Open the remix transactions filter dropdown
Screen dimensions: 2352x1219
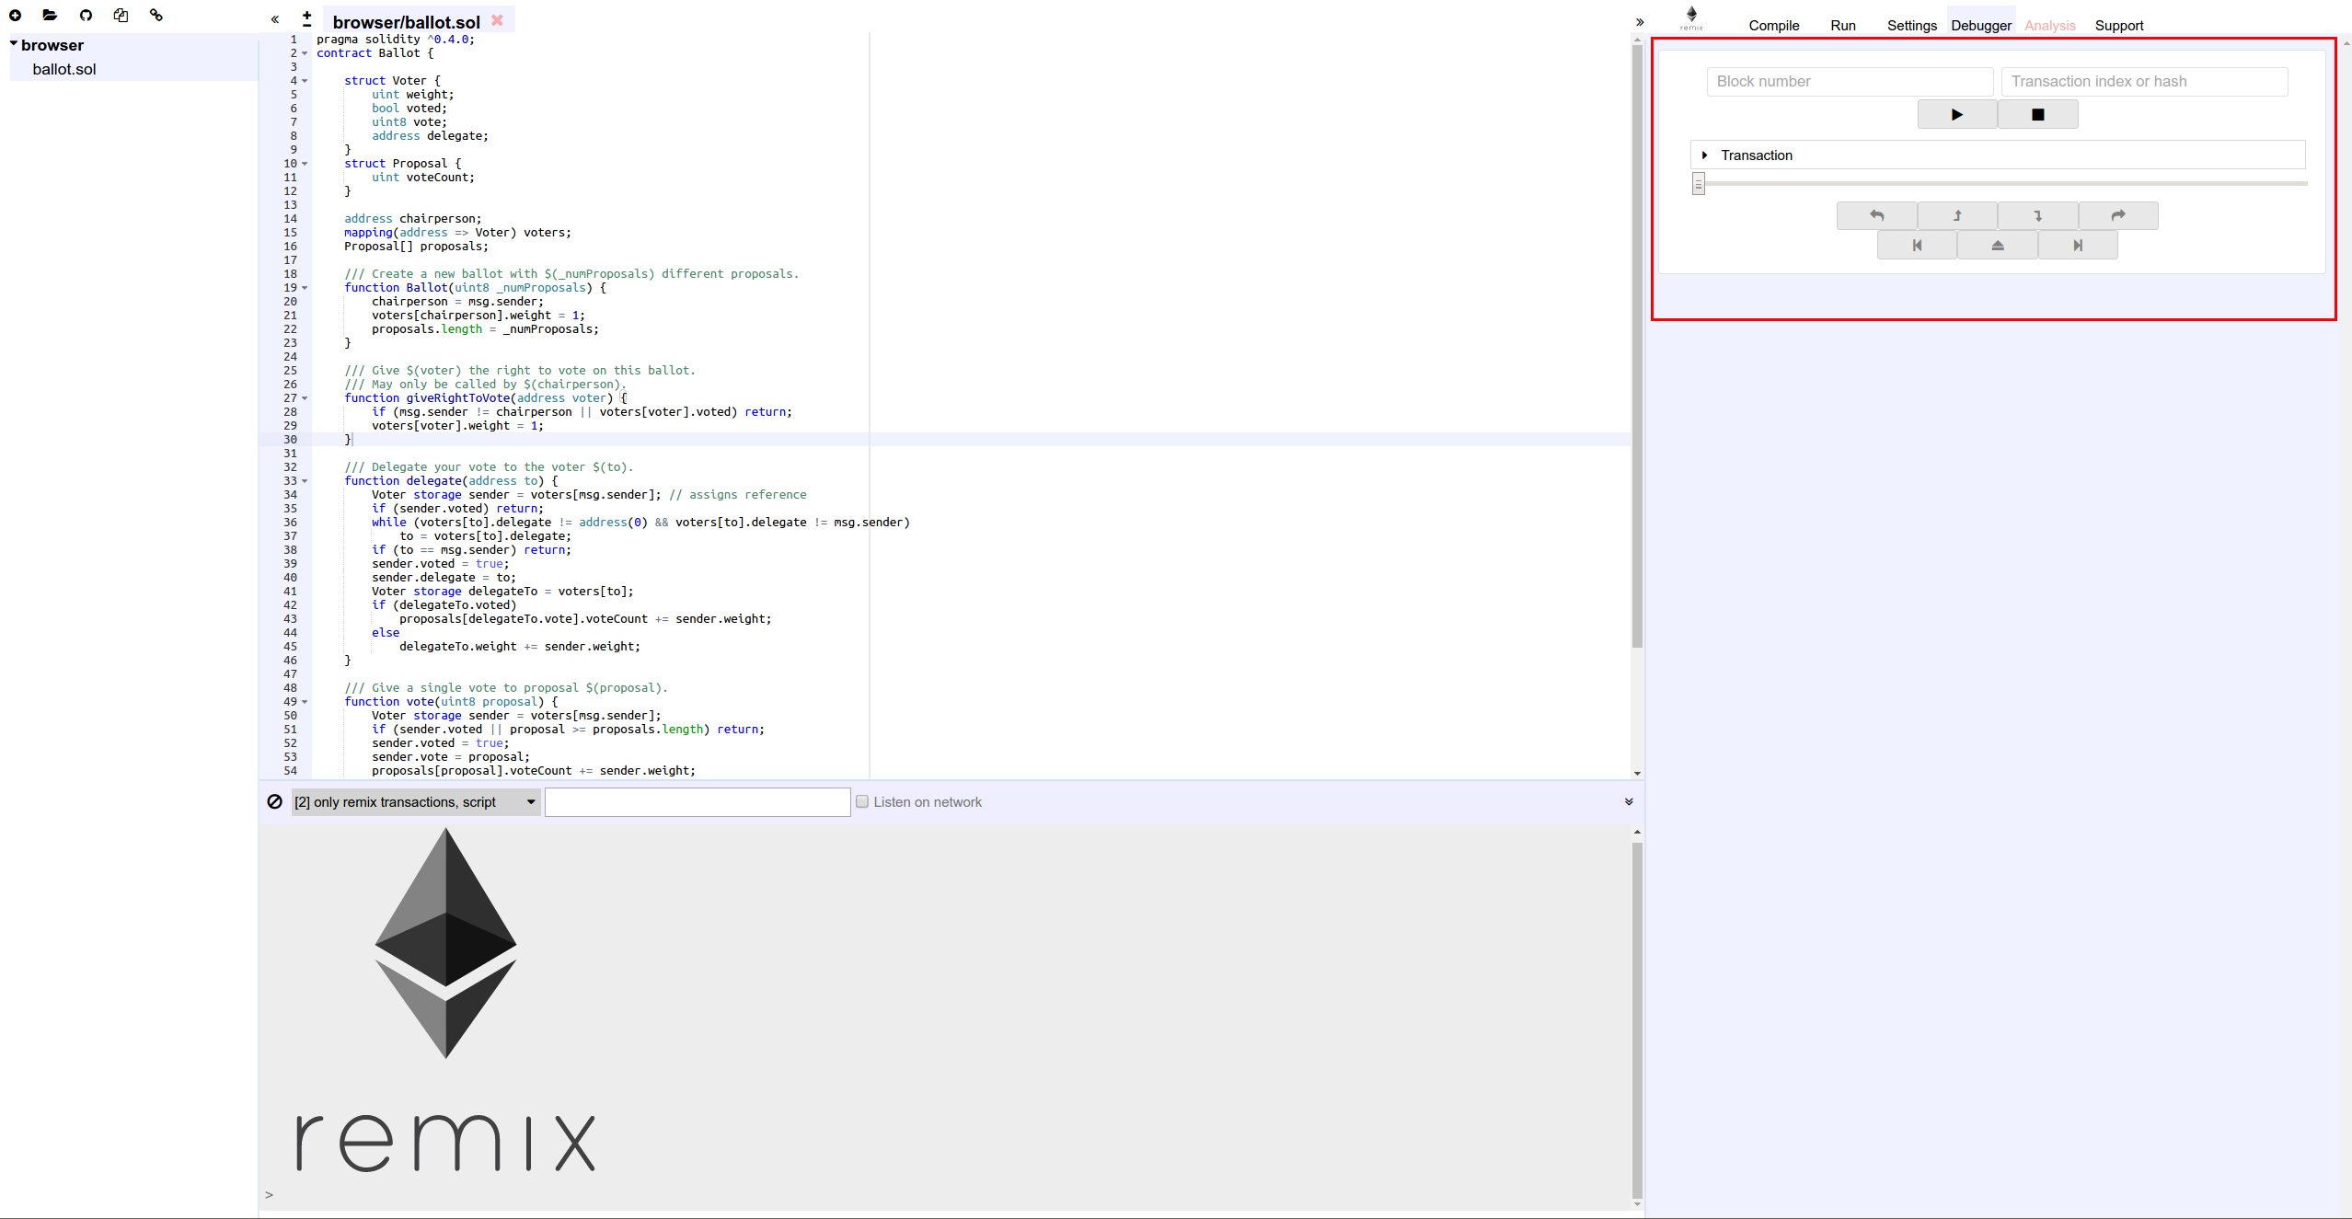415,802
